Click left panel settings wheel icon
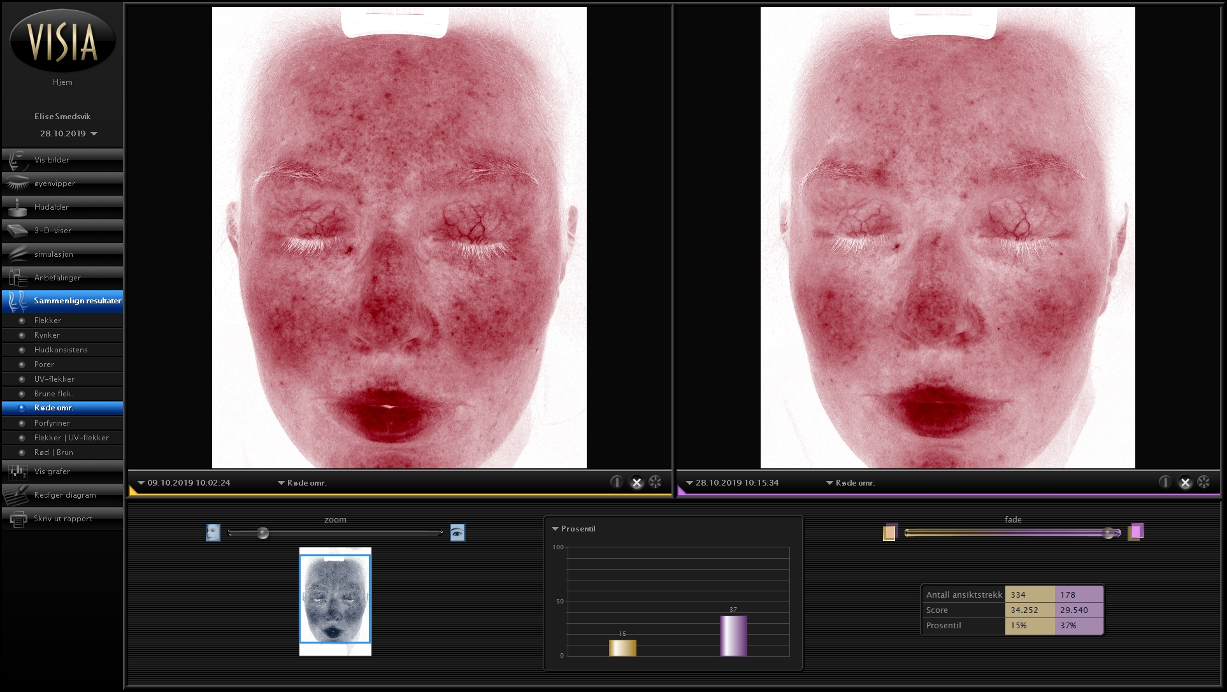Screen dimensions: 1227x692 tap(655, 482)
